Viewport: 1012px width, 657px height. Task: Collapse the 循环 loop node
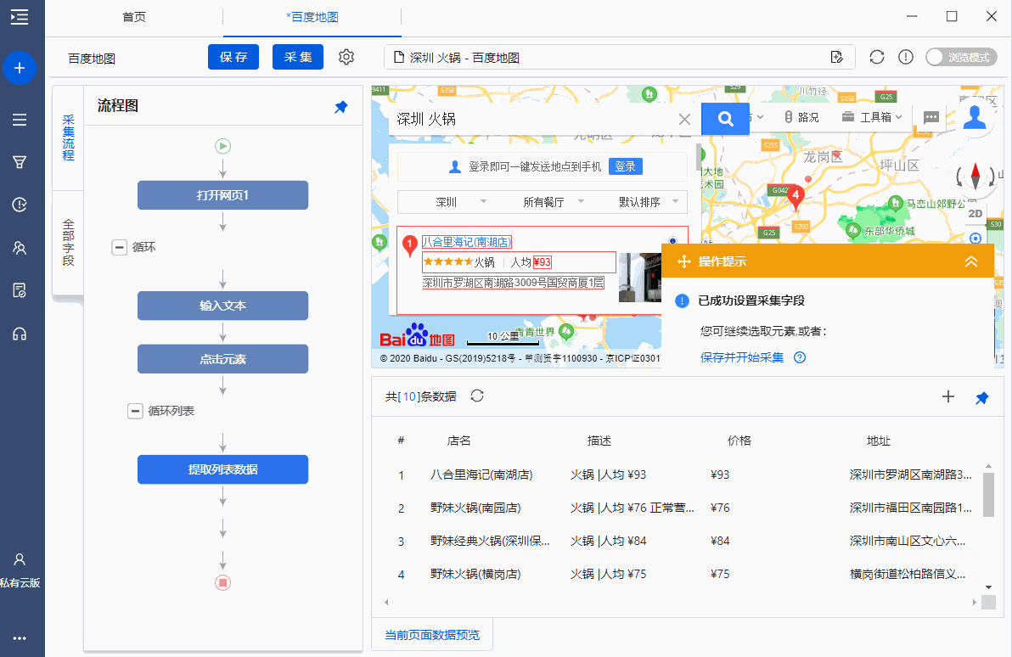[120, 247]
